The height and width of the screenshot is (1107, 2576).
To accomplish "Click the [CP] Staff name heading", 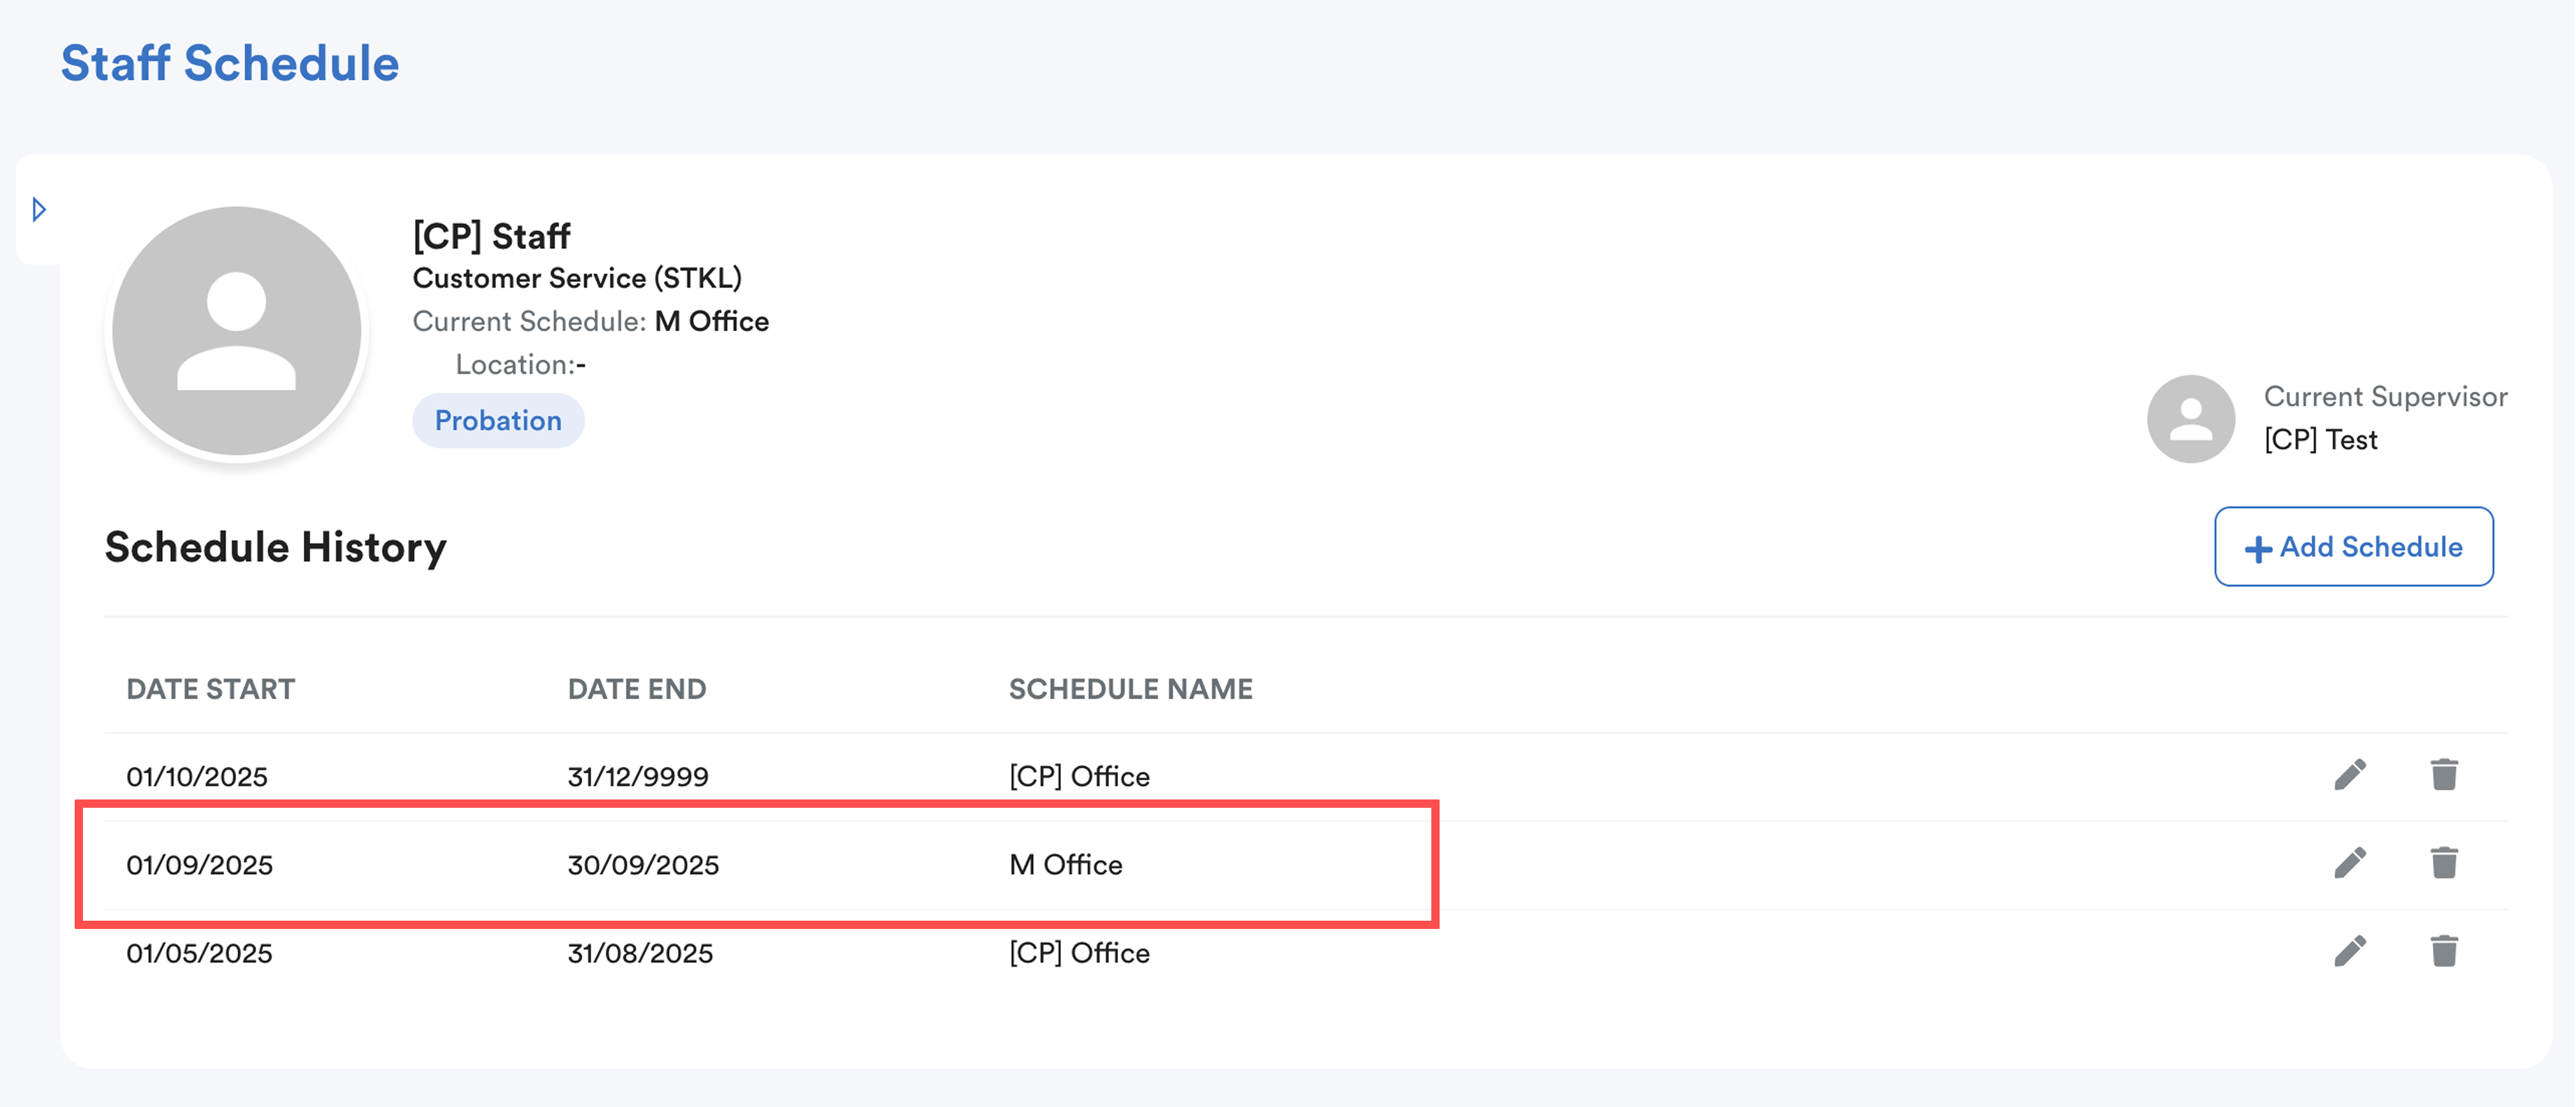I will 491,237.
